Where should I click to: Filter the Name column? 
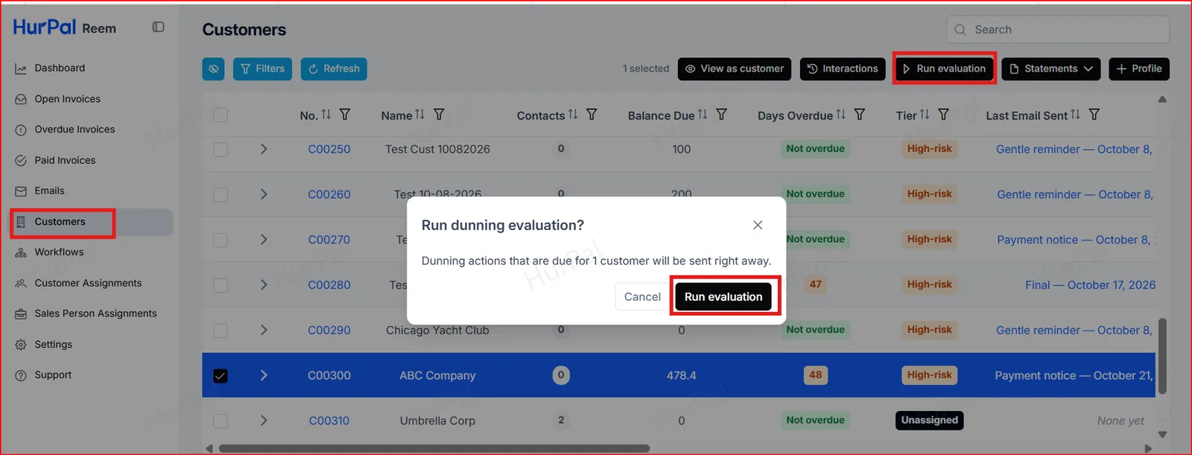[x=439, y=115]
